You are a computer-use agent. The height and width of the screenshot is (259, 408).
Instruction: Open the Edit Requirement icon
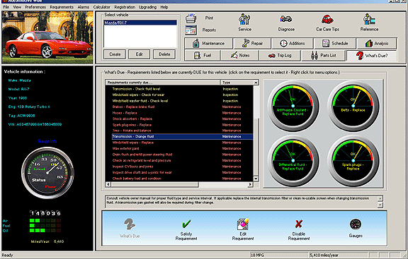pos(243,224)
